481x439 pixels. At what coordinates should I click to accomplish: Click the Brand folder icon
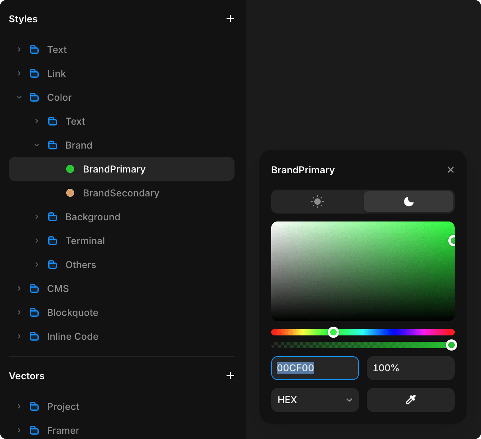(x=53, y=145)
